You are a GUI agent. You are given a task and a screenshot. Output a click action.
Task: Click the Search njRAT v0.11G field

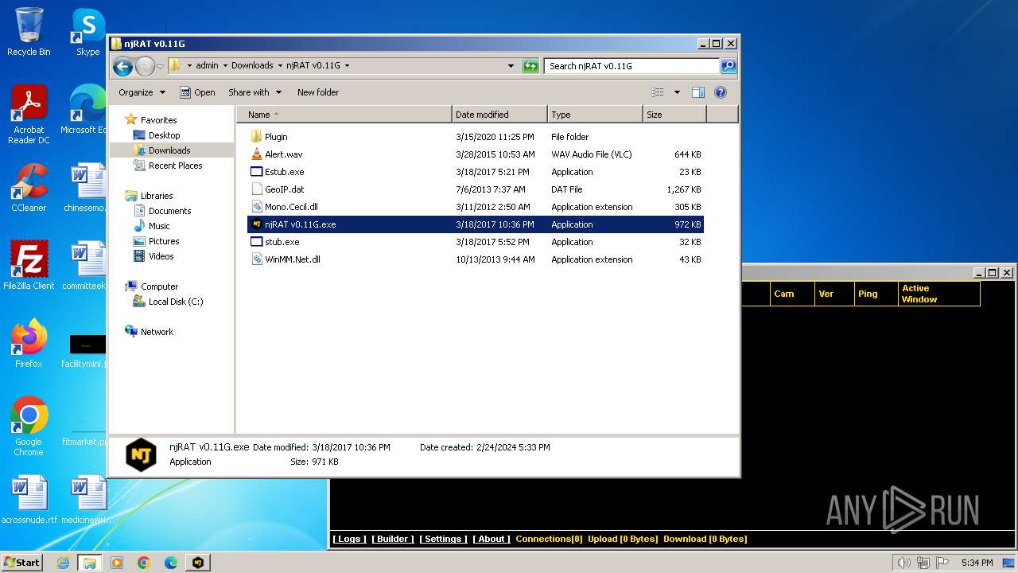[633, 66]
